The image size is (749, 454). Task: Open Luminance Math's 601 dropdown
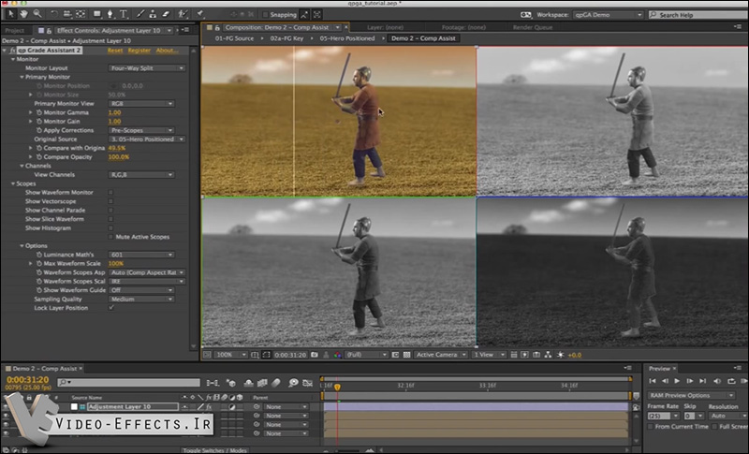coord(141,255)
